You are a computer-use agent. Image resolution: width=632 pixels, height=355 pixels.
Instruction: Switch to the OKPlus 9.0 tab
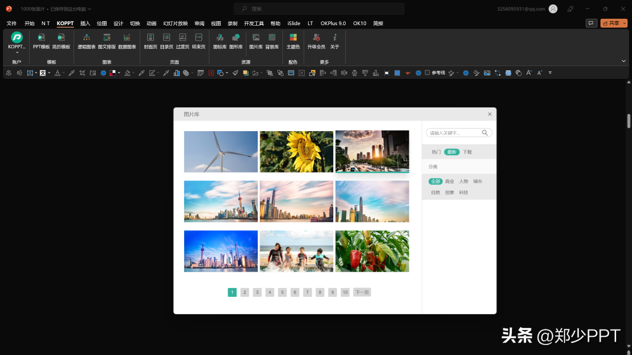click(x=333, y=23)
